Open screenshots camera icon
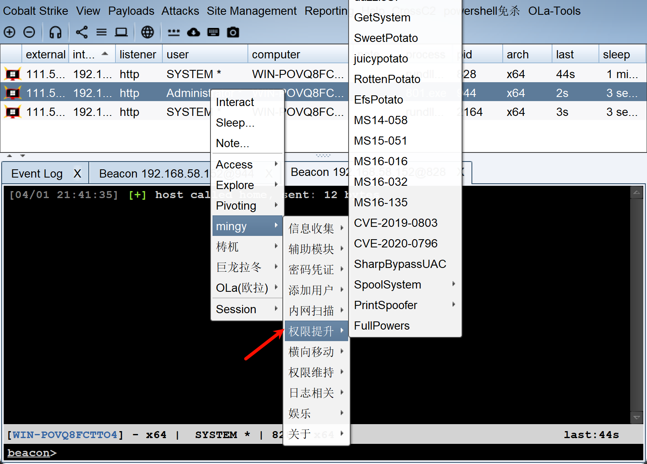 tap(233, 32)
